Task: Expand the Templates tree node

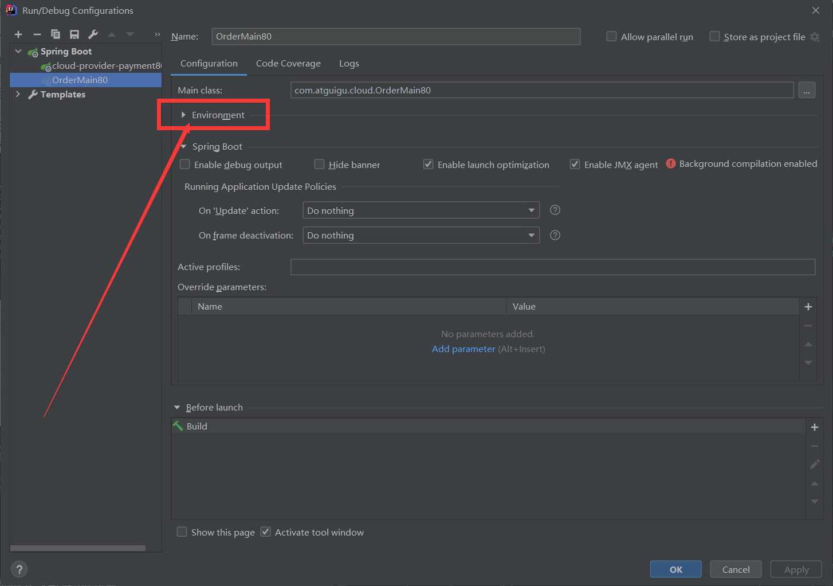Action: click(18, 94)
